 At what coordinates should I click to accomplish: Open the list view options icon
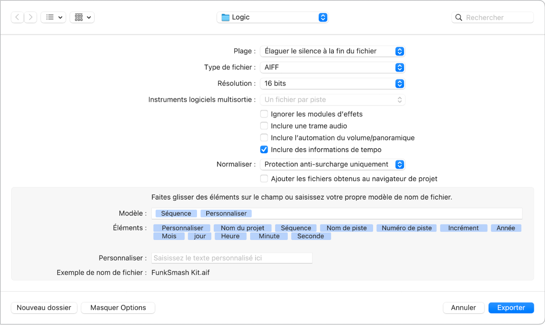click(x=53, y=17)
